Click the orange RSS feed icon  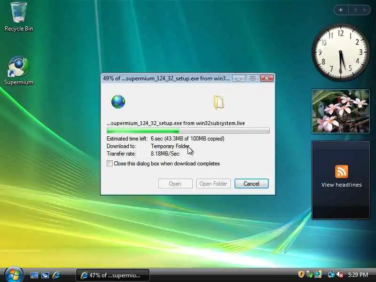pos(342,171)
